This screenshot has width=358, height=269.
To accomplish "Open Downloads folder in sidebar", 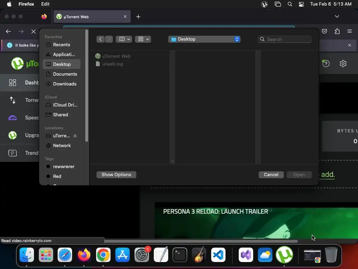I will (61, 84).
